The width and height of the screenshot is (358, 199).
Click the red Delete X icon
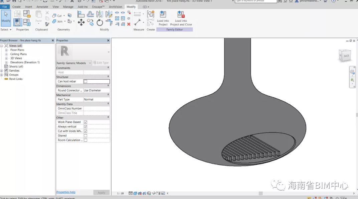[129, 24]
